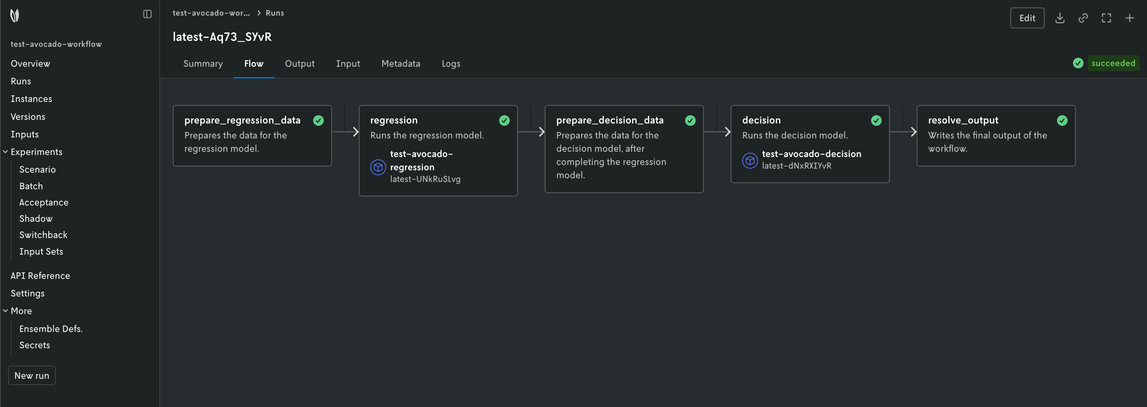Click the plus icon at top right
Image resolution: width=1147 pixels, height=407 pixels.
[x=1130, y=18]
